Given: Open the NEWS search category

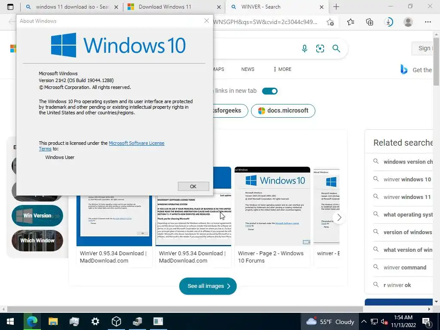Looking at the screenshot, I should [248, 69].
